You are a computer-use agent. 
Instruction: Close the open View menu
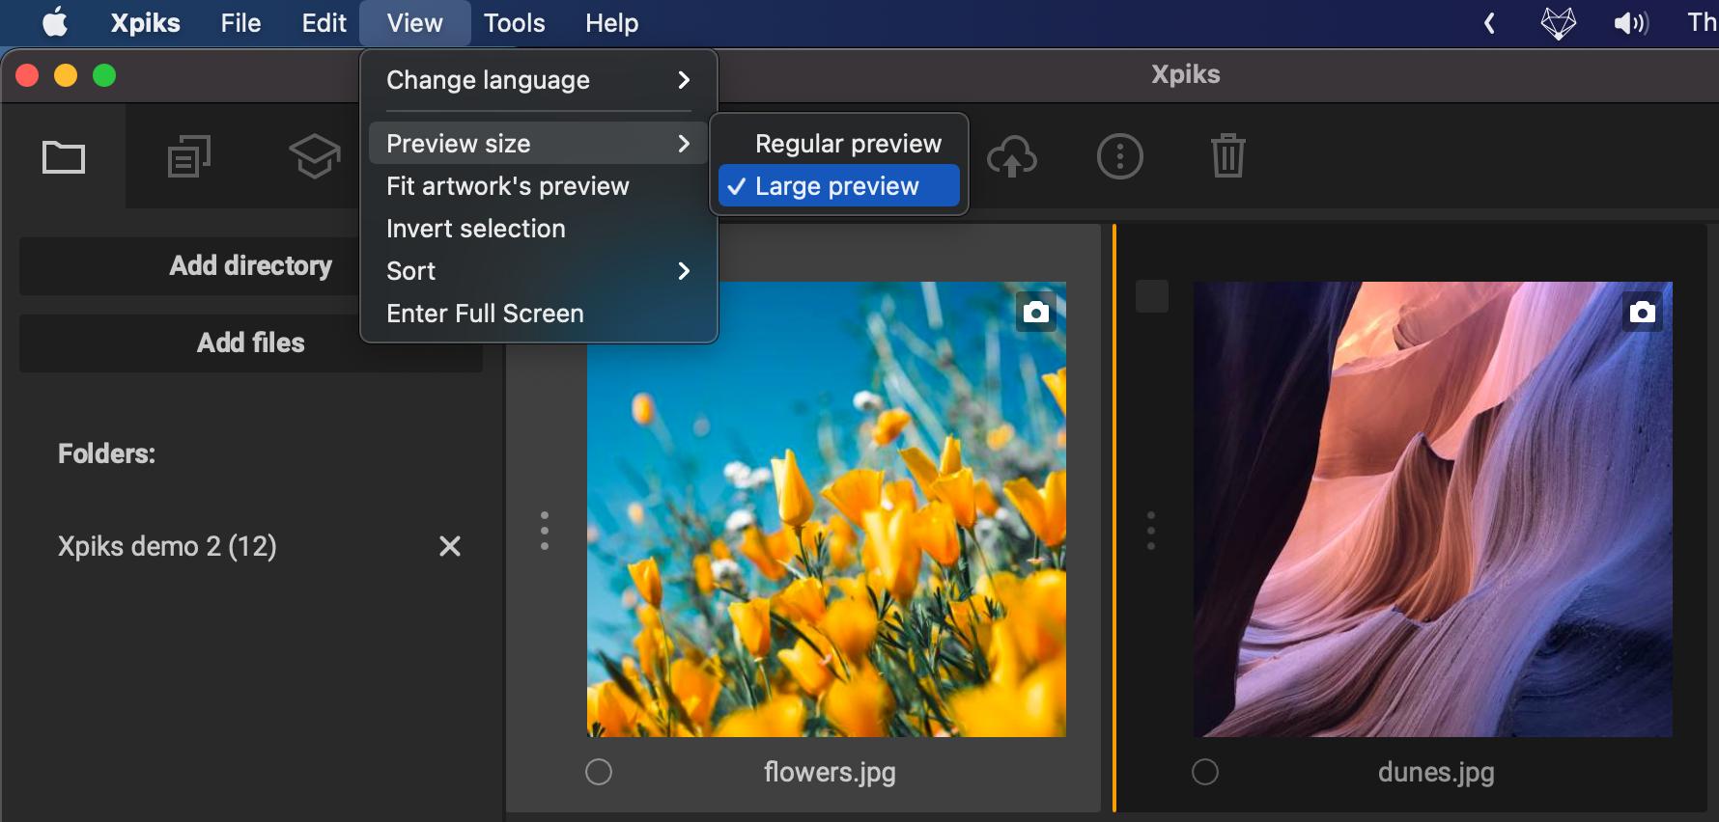pyautogui.click(x=414, y=22)
